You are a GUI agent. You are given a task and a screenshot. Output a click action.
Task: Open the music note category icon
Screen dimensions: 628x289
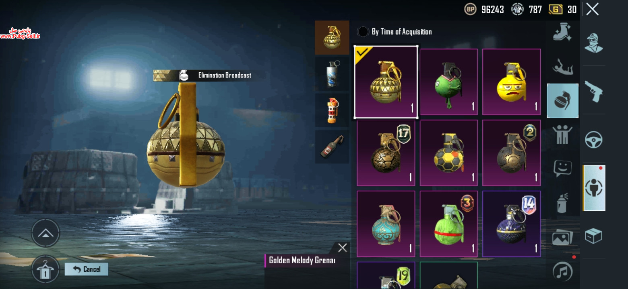(562, 271)
